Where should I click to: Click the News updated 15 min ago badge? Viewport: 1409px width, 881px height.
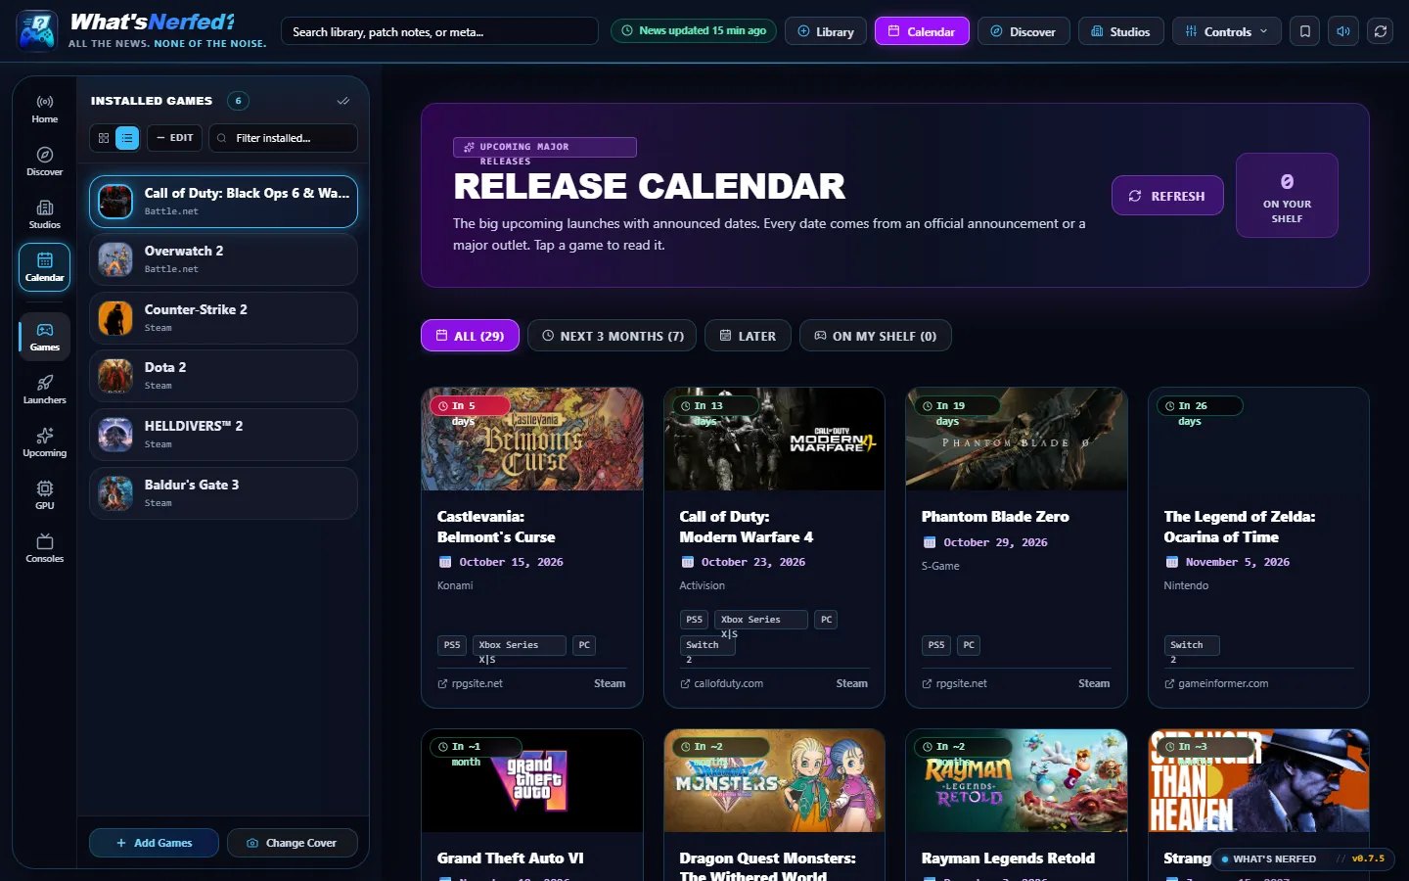click(694, 31)
